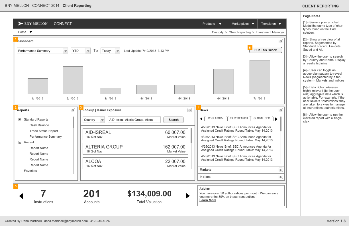The image size is (349, 226).
Task: Collapse the Recent tree node
Action: click(x=20, y=142)
